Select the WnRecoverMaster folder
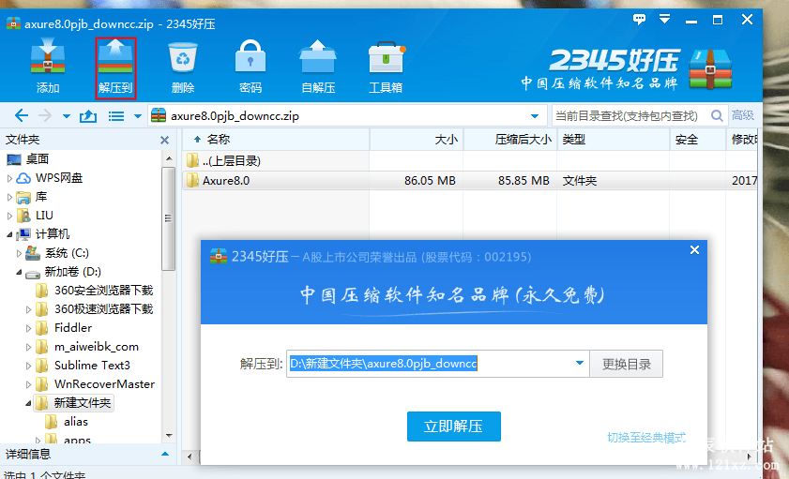789x479 pixels. pyautogui.click(x=104, y=384)
